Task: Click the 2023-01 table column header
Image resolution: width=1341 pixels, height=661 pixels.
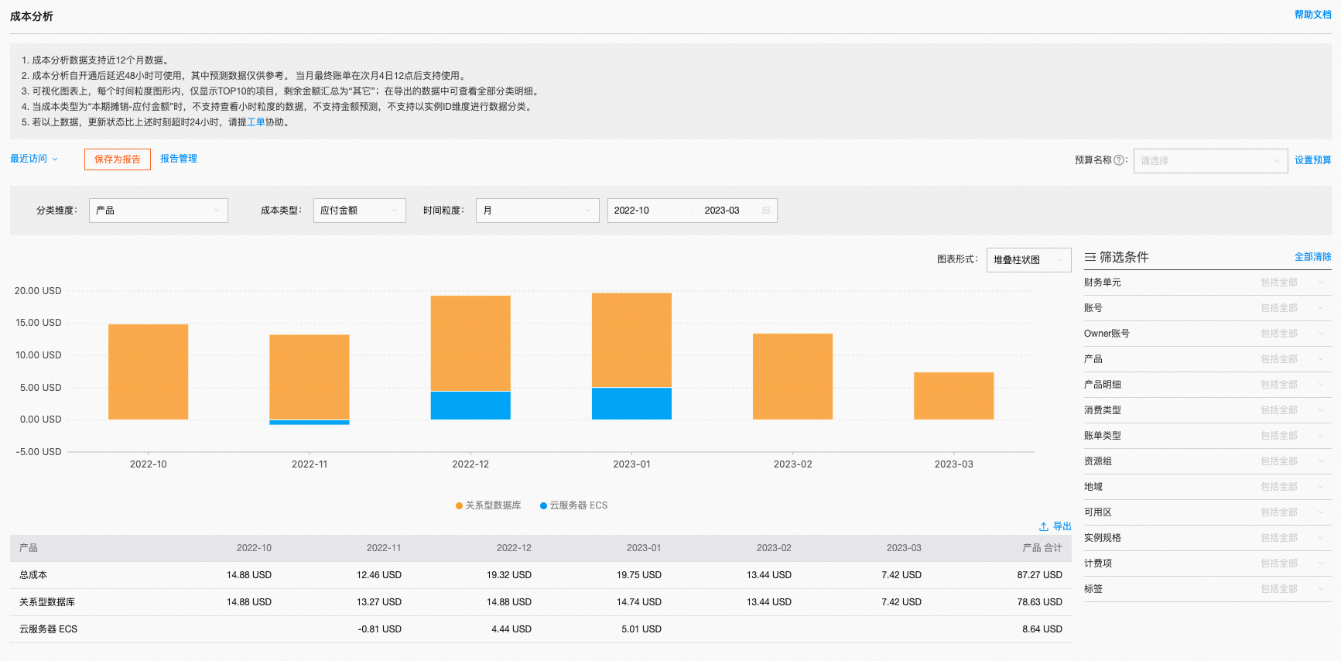Action: (644, 548)
